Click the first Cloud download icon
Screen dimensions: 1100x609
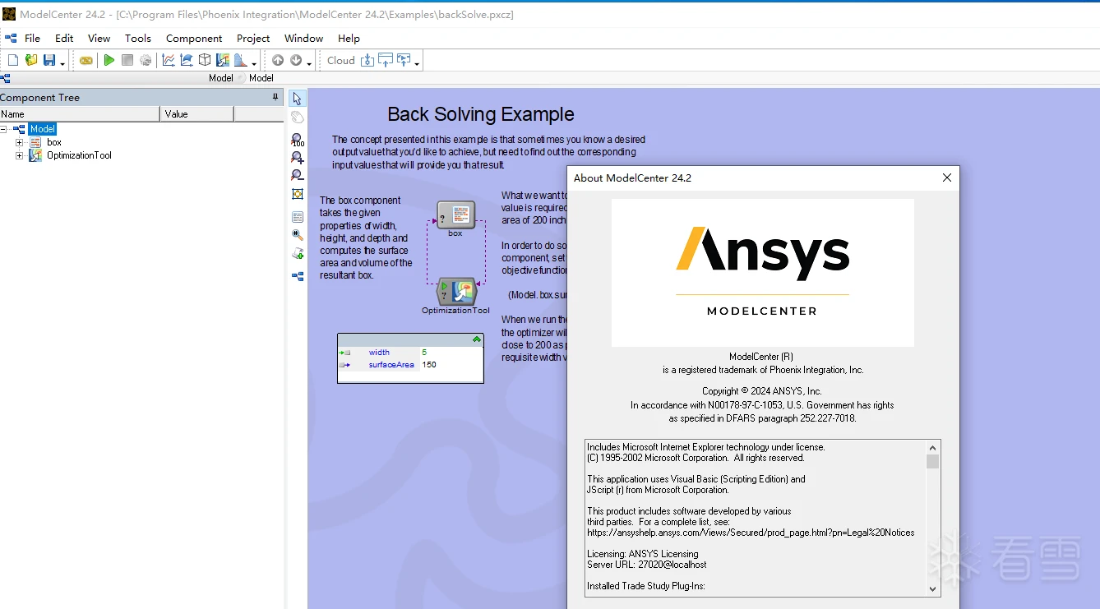(367, 60)
